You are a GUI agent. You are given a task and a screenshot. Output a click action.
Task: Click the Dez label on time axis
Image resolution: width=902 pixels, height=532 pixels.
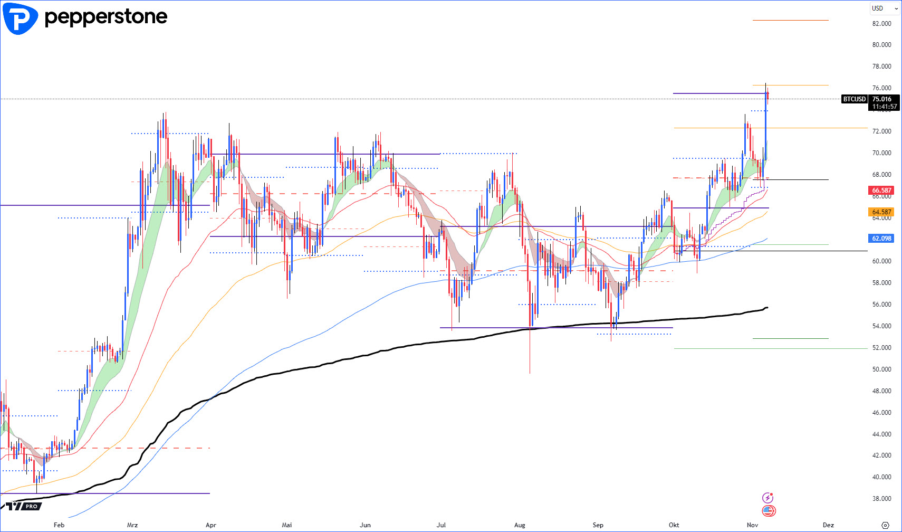click(x=828, y=525)
